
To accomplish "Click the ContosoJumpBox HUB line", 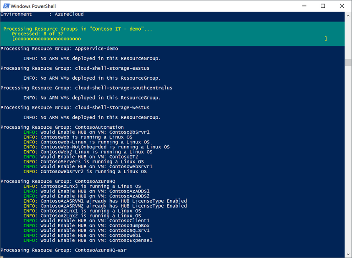I will [87, 225].
